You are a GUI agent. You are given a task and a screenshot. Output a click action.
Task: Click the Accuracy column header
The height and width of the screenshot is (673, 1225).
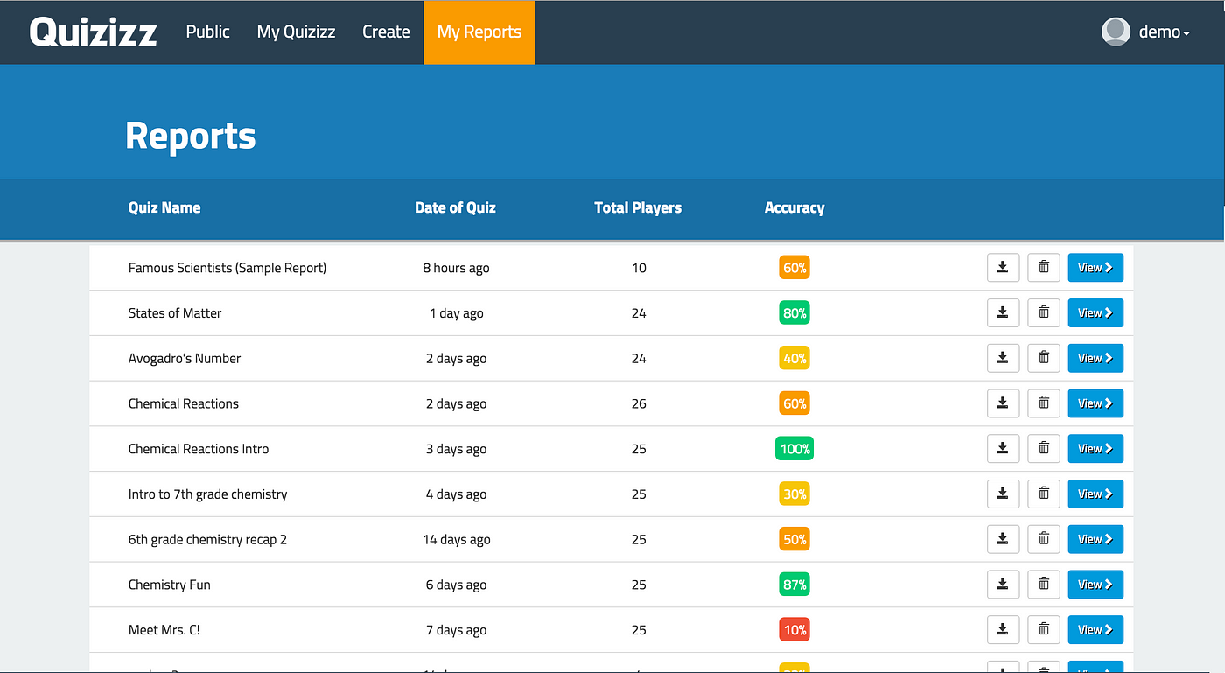794,207
